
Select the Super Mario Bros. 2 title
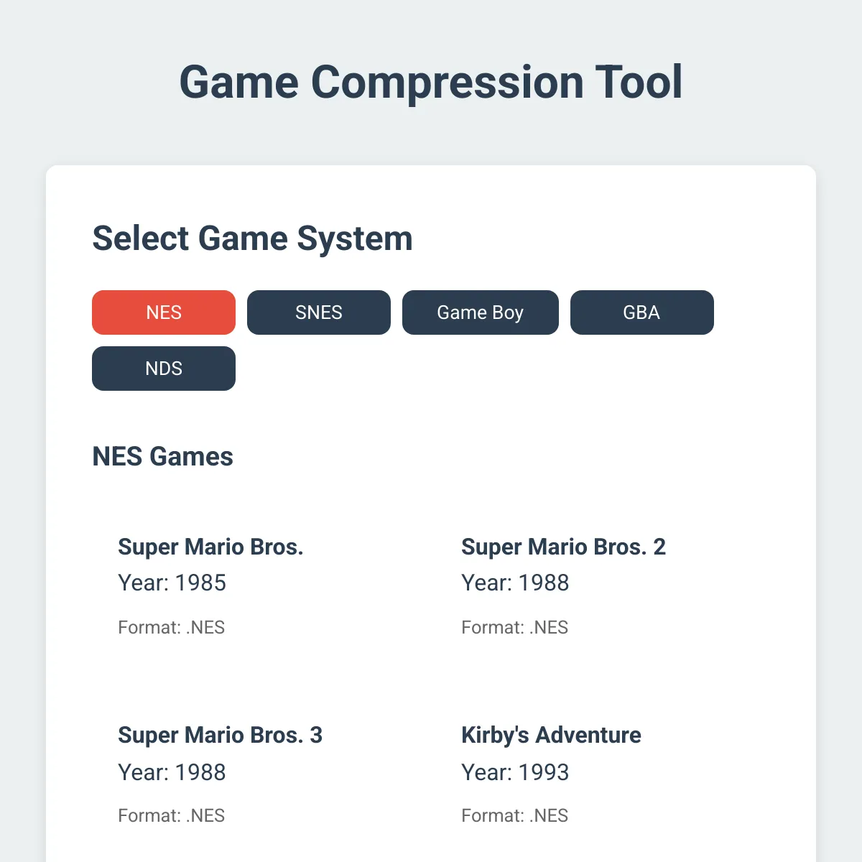pos(563,547)
